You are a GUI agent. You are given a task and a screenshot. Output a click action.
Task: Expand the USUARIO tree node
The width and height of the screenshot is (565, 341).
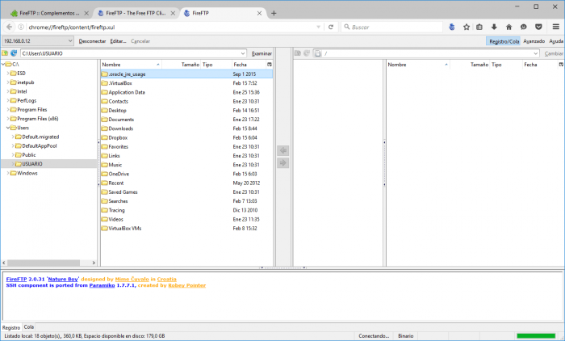coord(13,164)
